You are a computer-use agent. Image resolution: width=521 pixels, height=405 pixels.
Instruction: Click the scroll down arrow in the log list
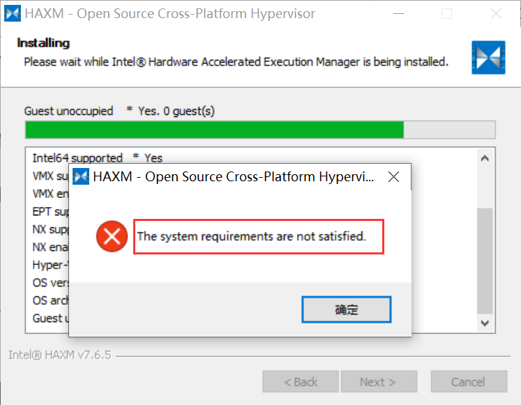485,323
